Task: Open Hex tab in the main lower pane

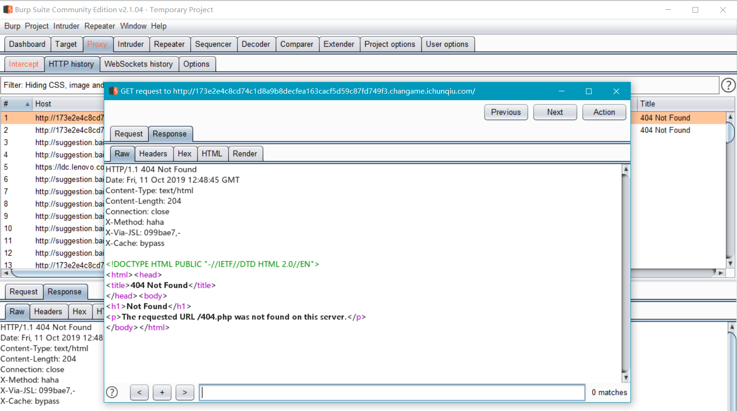Action: pos(79,311)
